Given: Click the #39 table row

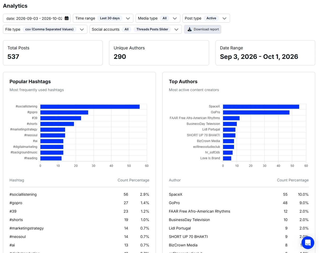Looking at the screenshot, I should pyautogui.click(x=79, y=211).
